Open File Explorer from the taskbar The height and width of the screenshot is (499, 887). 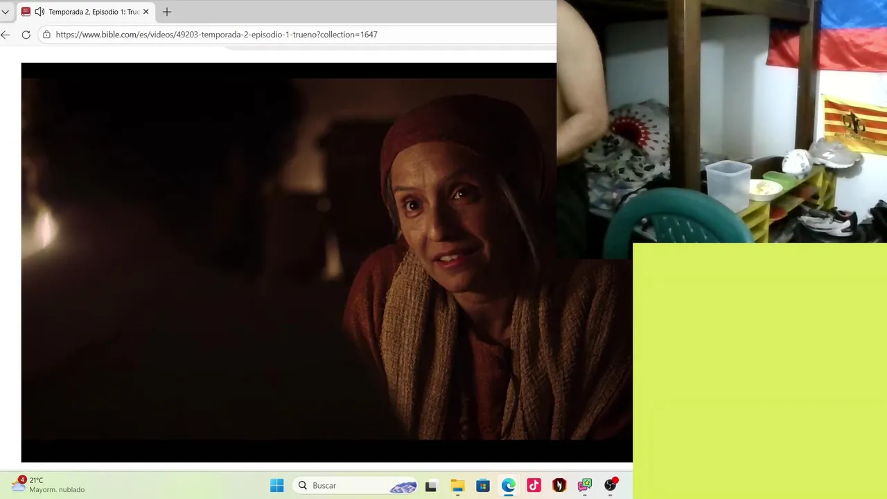pos(457,486)
